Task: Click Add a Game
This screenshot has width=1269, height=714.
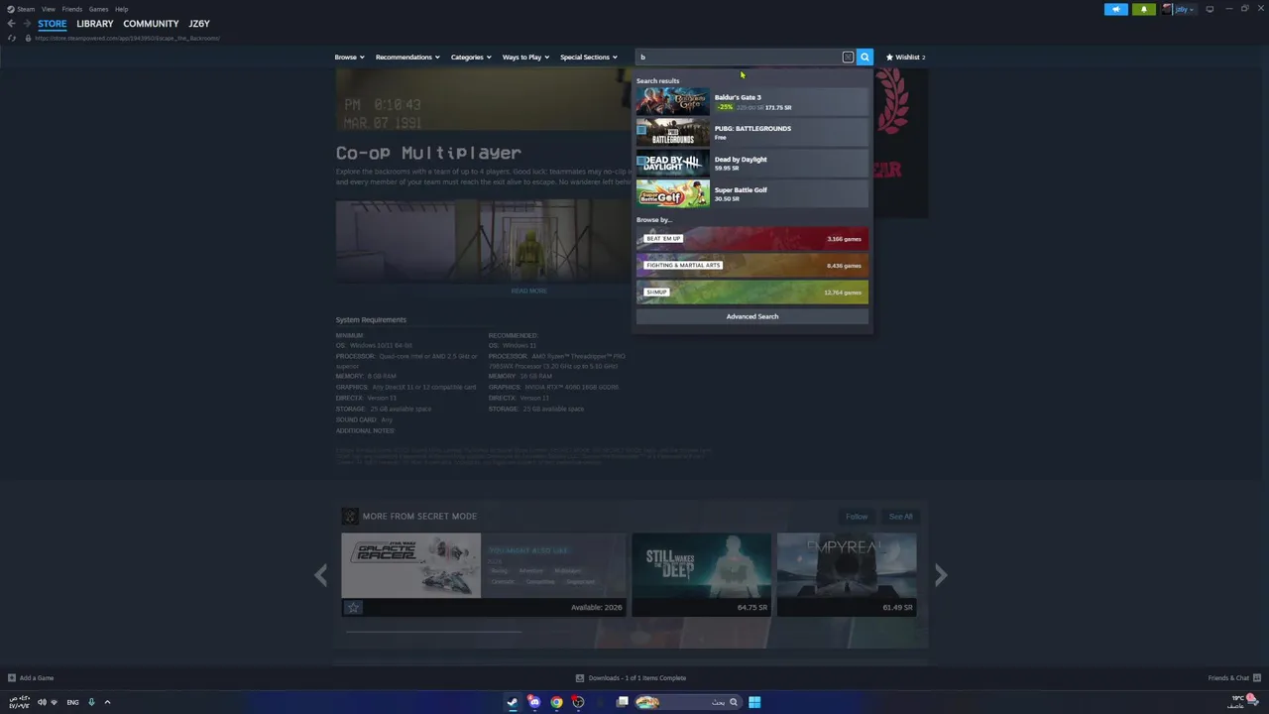Action: pyautogui.click(x=31, y=678)
